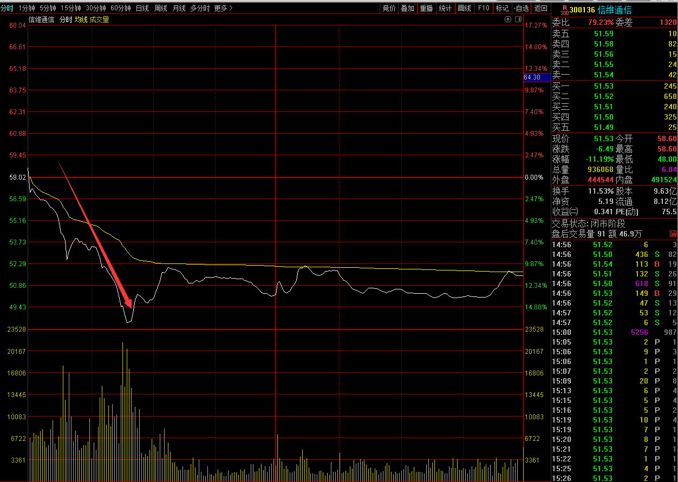Click the 盘后交易量 91 额 46.9万 line
The height and width of the screenshot is (482, 678).
(x=597, y=234)
